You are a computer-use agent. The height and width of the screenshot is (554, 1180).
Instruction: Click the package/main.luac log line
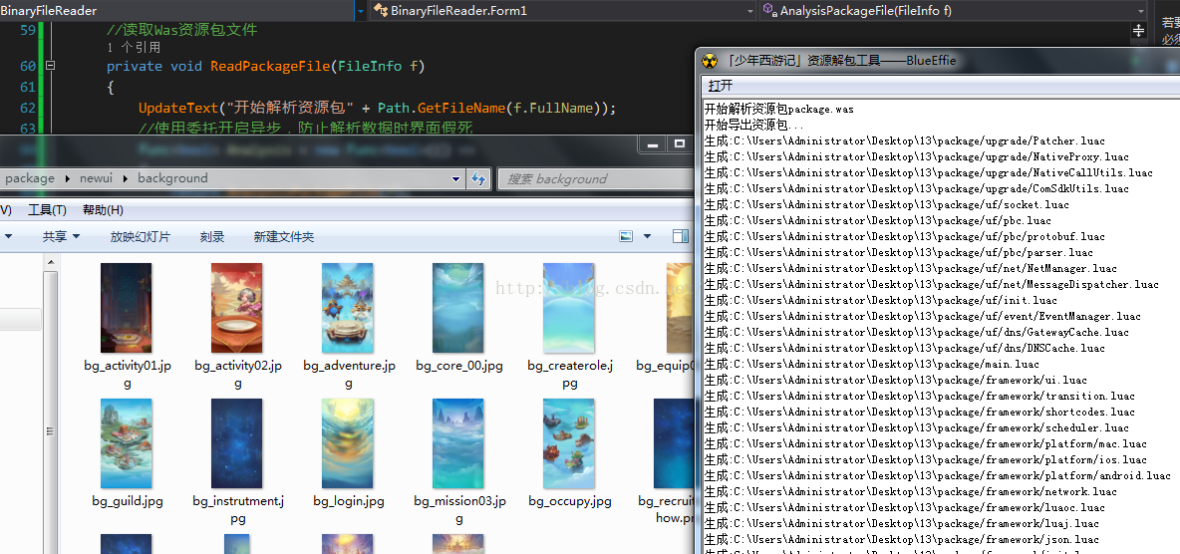tap(871, 365)
